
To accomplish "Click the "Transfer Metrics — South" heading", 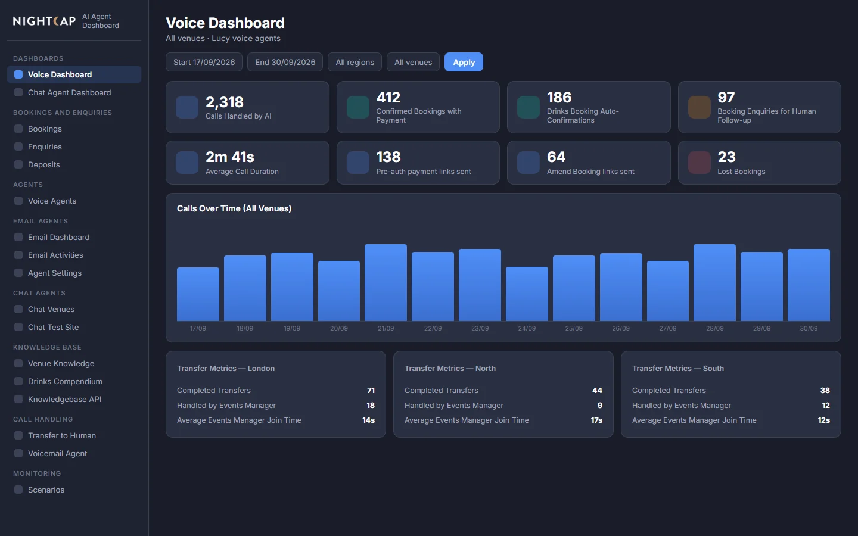I will point(678,369).
